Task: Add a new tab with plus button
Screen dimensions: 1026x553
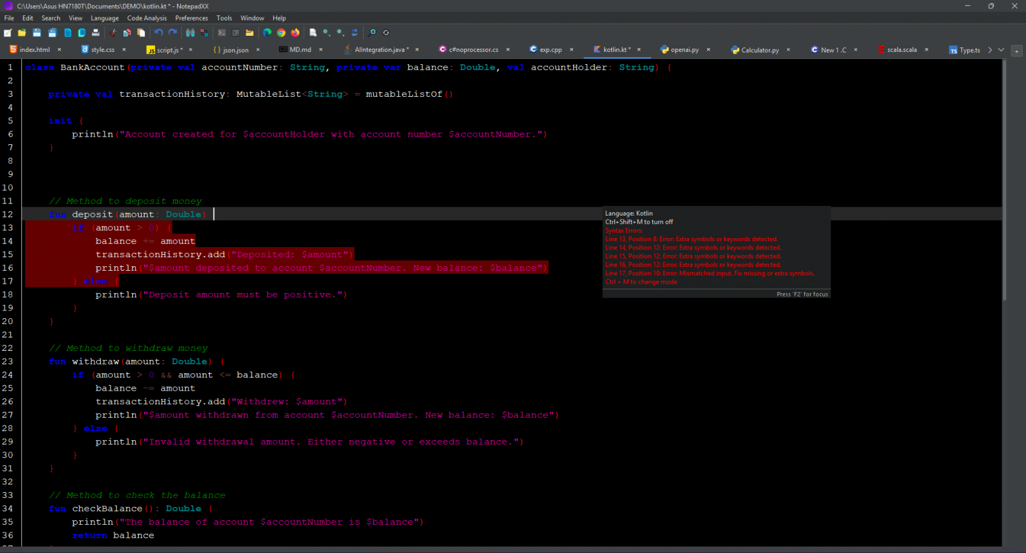Action: (1016, 51)
